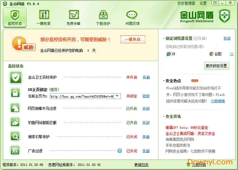Viewport: 238px width, 170px height.
Task: Switch to 一键修复 tab
Action: click(44, 17)
